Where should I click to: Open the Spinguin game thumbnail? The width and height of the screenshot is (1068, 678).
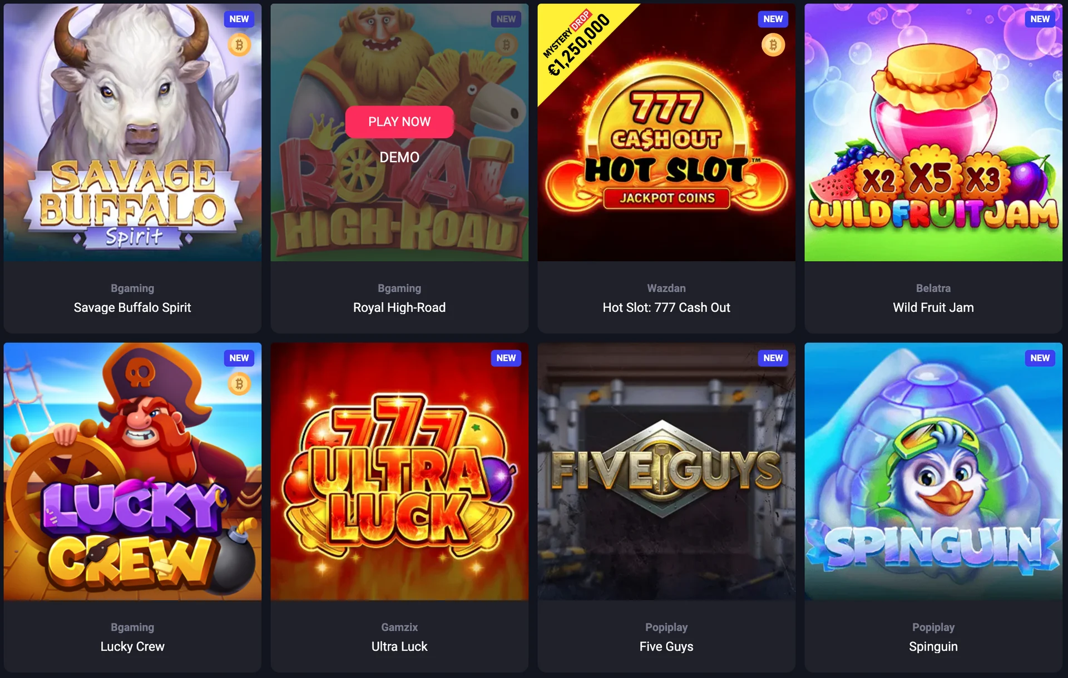(x=933, y=471)
